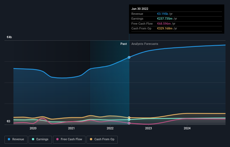Click the 2022 x-axis label
The width and height of the screenshot is (230, 147).
tap(110, 128)
